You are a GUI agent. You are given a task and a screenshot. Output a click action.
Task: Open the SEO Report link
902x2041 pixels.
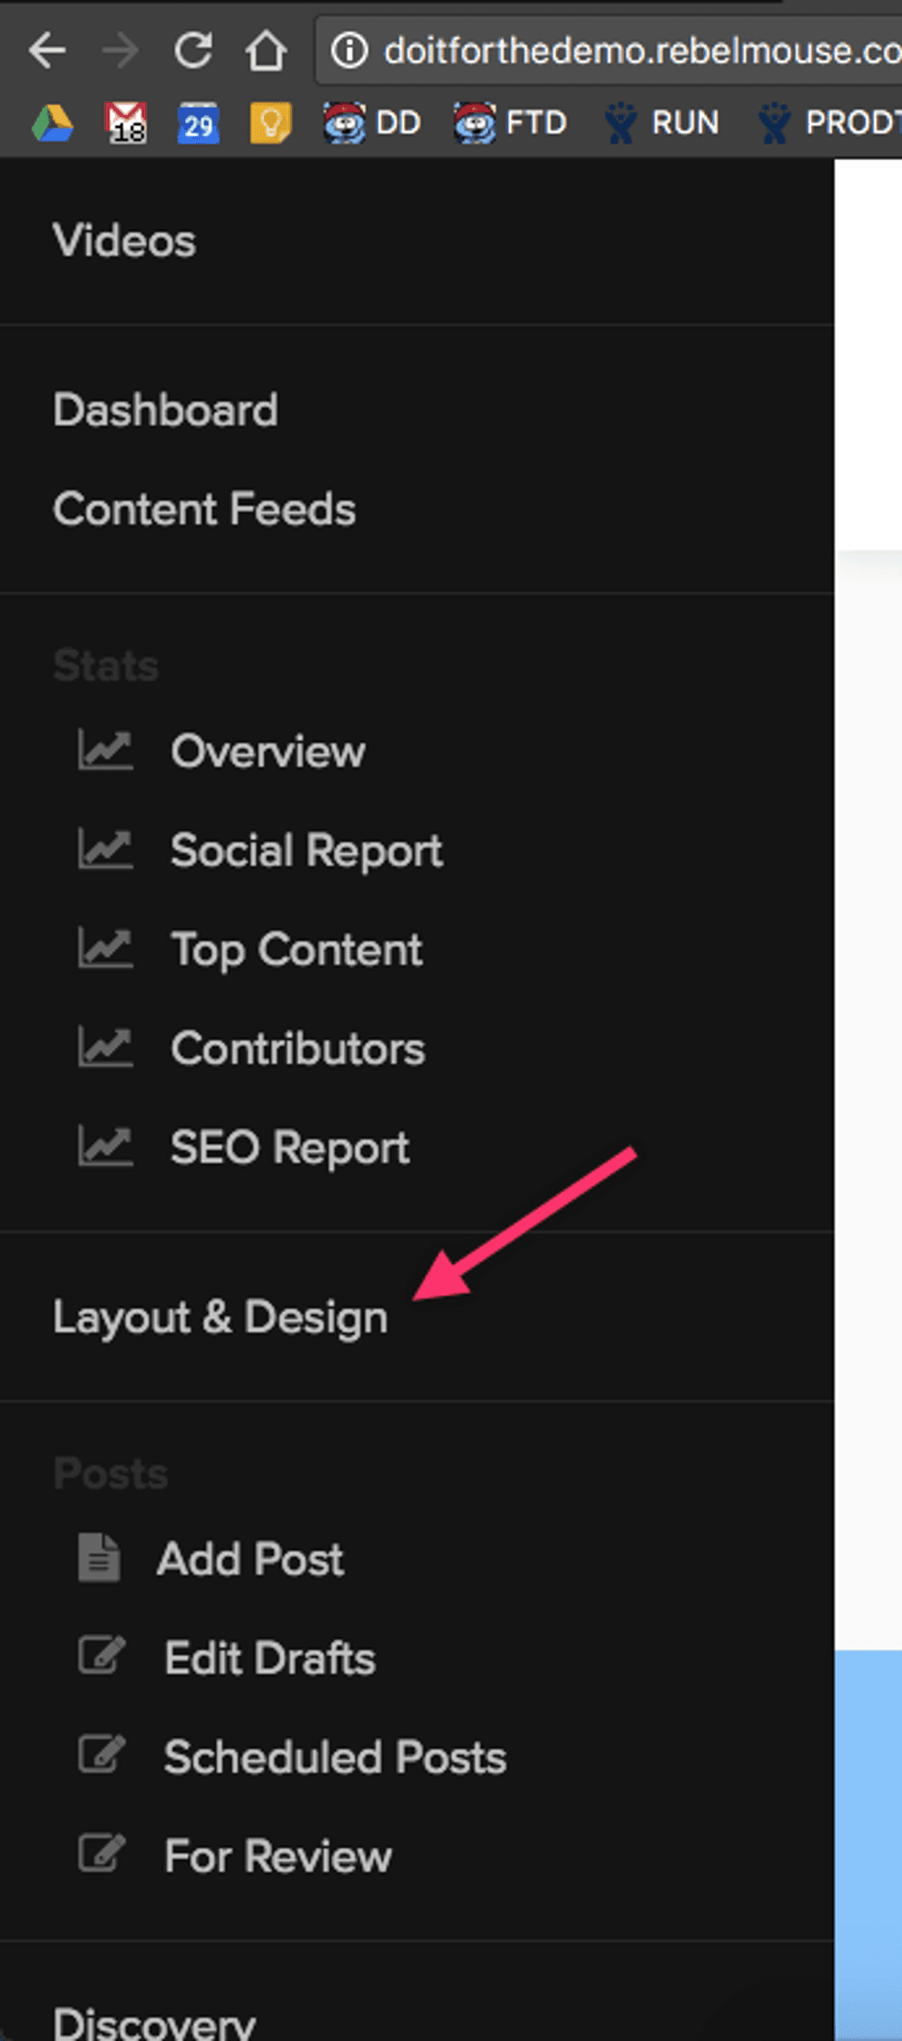pos(290,1148)
